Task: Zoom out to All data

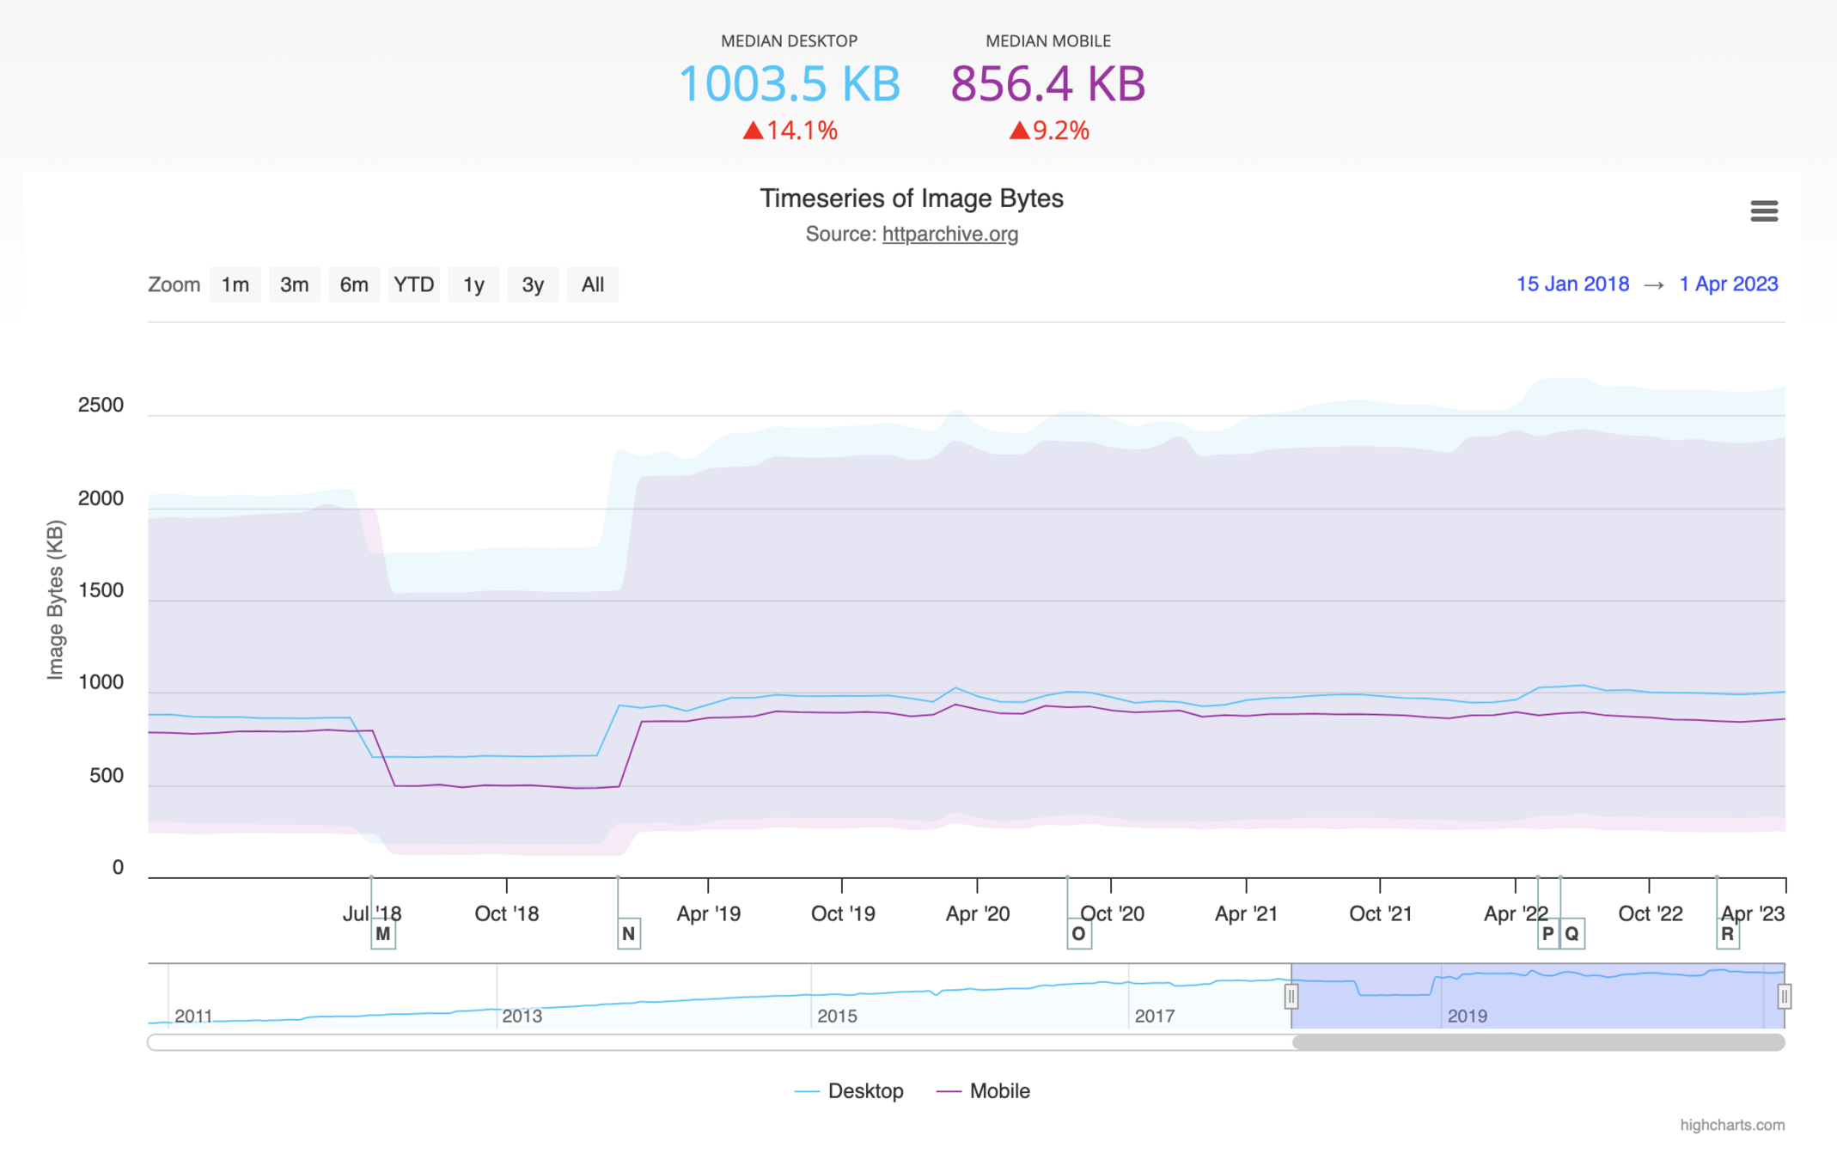Action: [x=592, y=285]
